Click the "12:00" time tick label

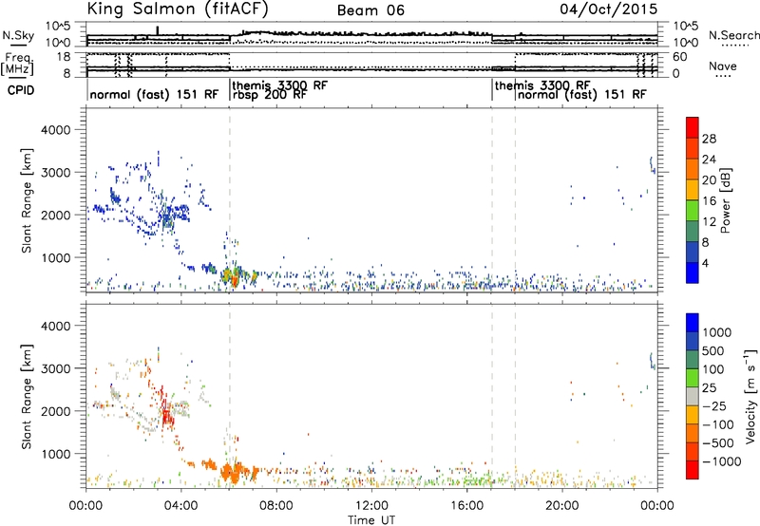(x=371, y=506)
